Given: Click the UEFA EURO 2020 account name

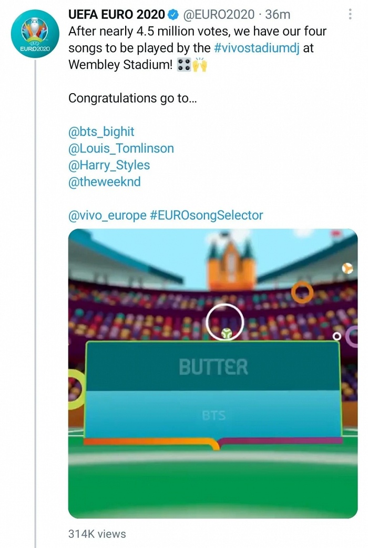Looking at the screenshot, I should (116, 15).
